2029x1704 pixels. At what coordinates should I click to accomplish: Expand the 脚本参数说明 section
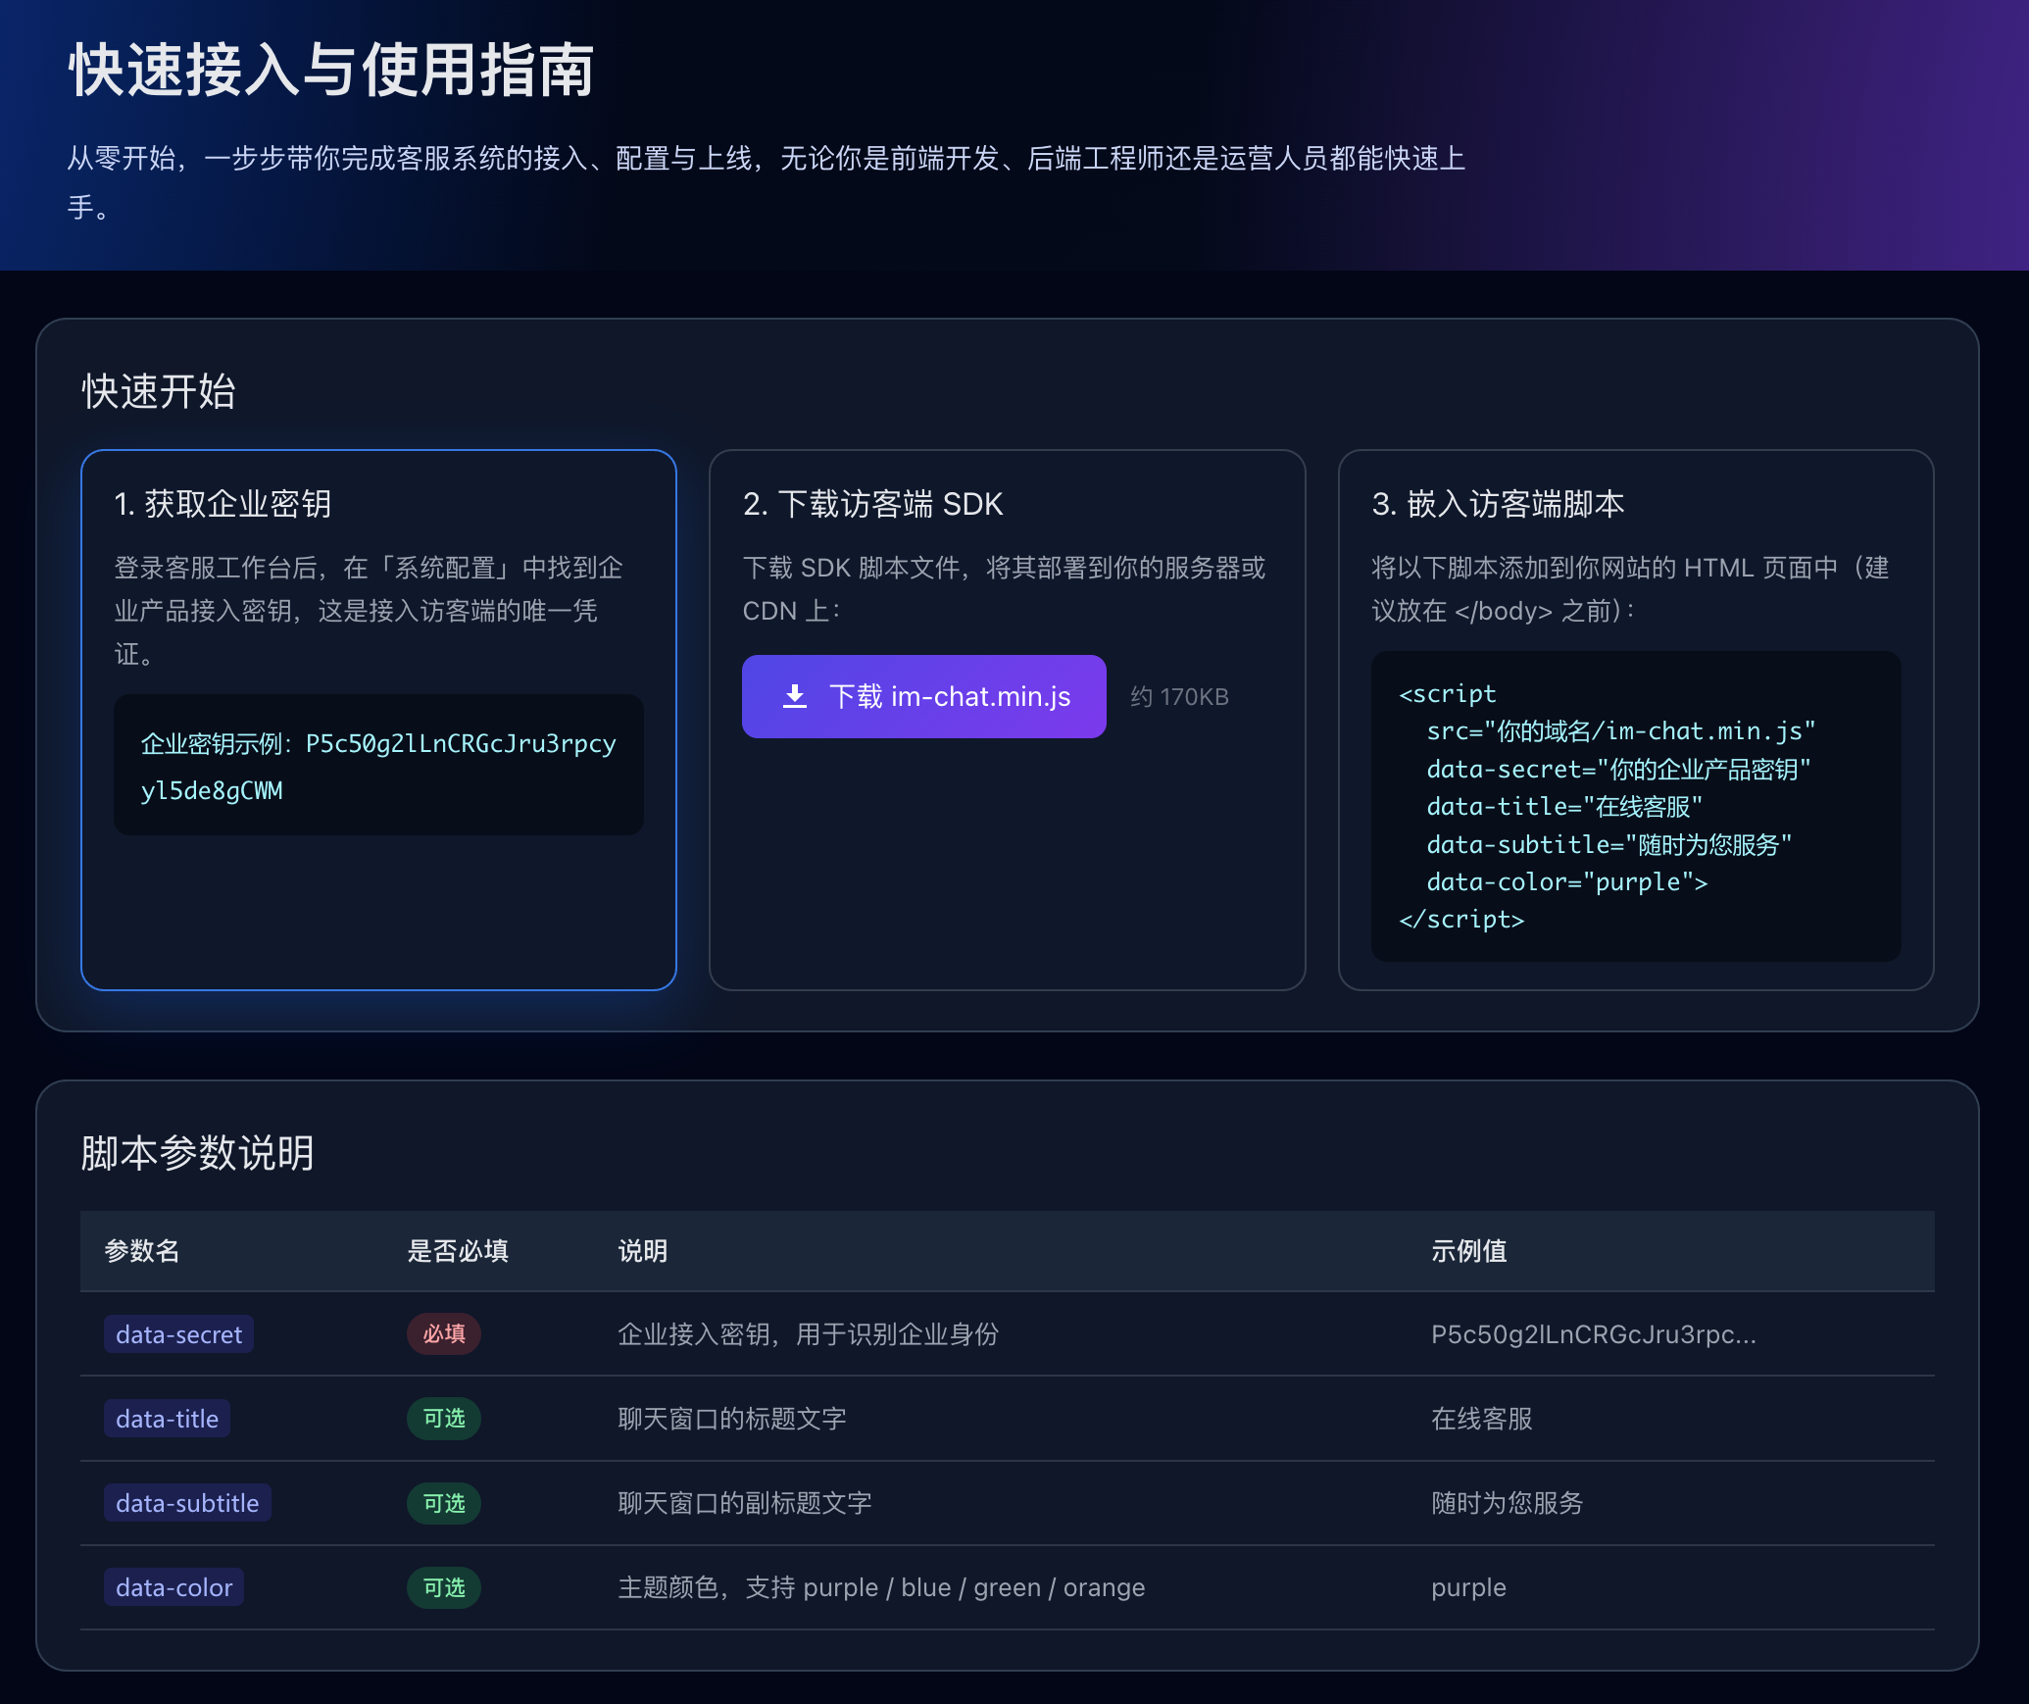pyautogui.click(x=197, y=1154)
